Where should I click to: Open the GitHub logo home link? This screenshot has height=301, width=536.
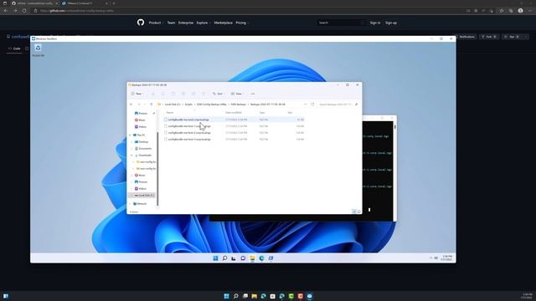tap(141, 23)
